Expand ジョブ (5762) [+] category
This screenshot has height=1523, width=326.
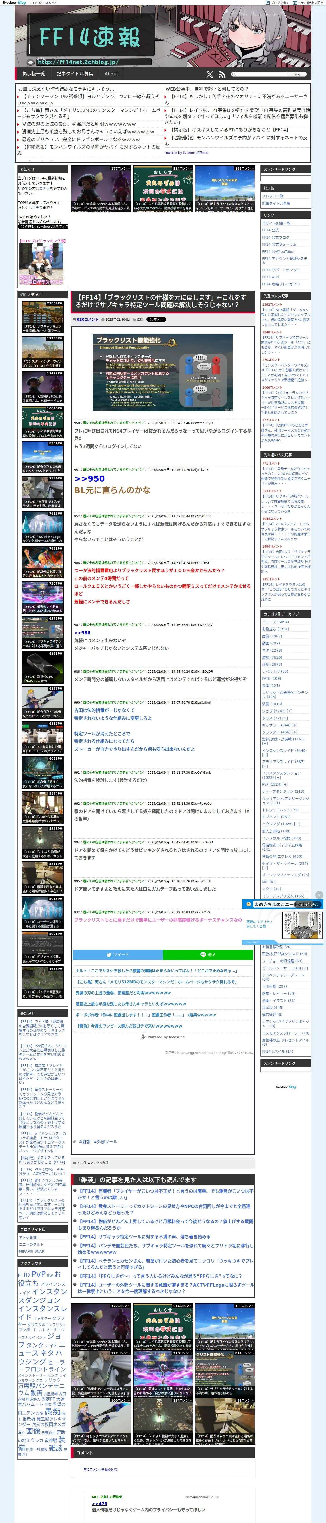[x=277, y=711]
